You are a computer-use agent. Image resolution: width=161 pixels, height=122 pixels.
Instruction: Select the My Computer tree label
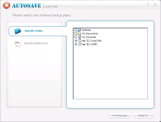(89, 37)
